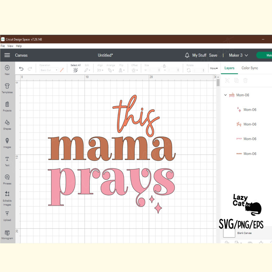Click the Undo arrow
Viewport: 272px width, 272px height.
point(21,69)
